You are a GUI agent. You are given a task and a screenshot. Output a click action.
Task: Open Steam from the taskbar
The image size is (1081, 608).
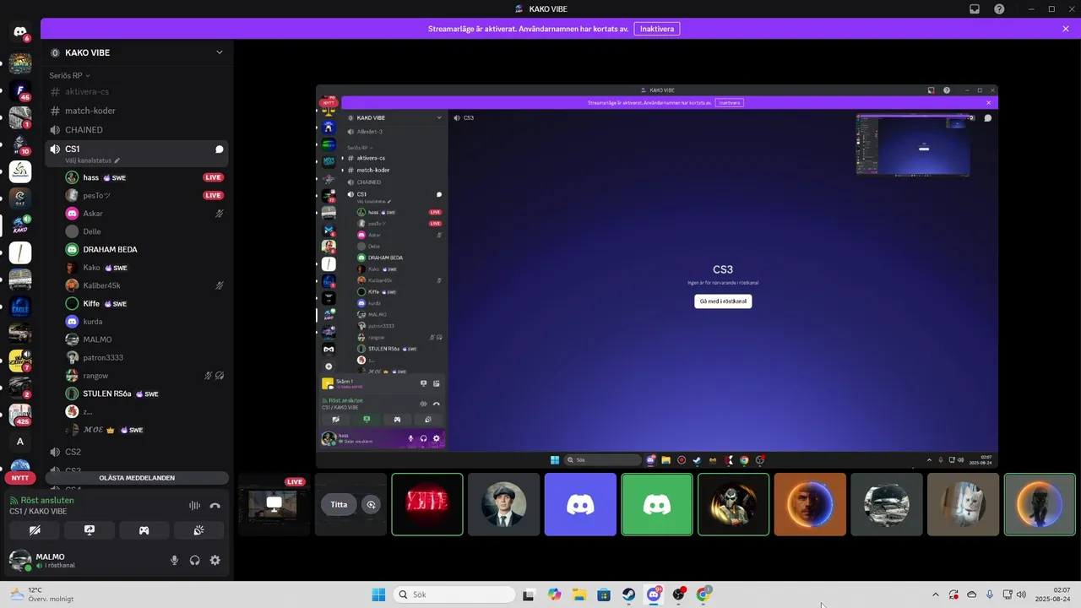pos(629,594)
